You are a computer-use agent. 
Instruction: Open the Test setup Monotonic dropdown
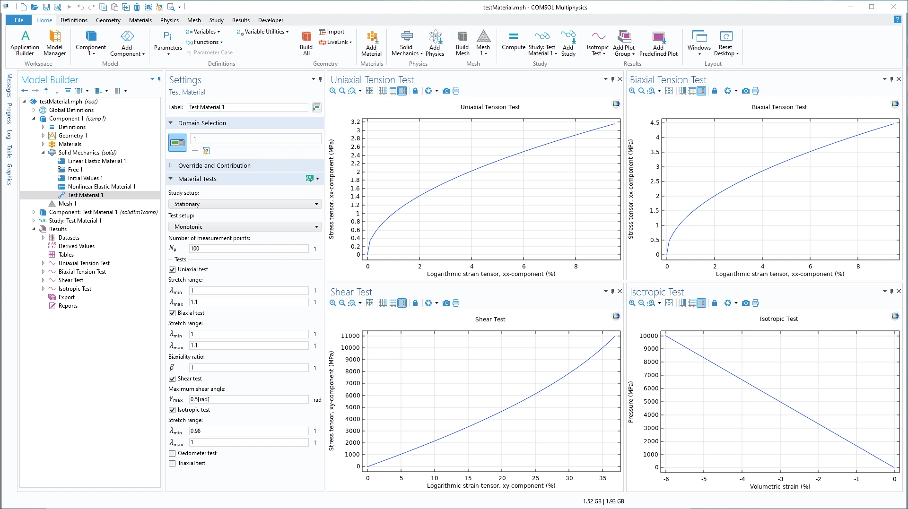pyautogui.click(x=244, y=227)
